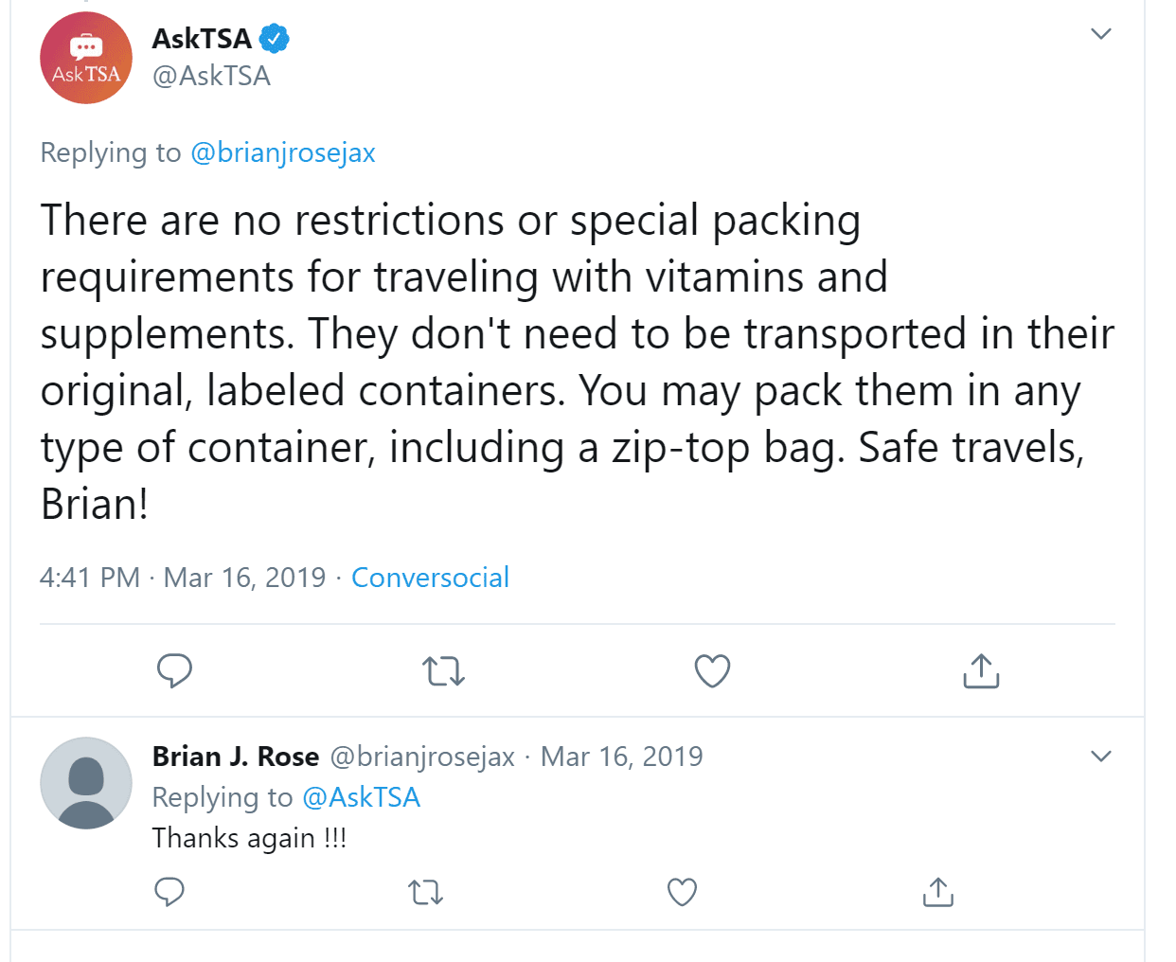Viewport: 1176px width, 962px height.
Task: Retweet the AskTSA vitamins tweet
Action: (443, 671)
